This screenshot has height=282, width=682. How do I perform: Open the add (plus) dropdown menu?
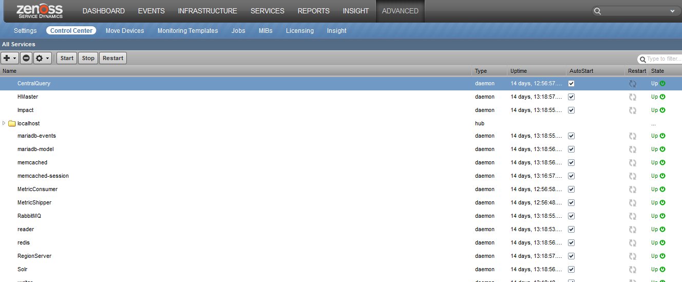click(10, 58)
